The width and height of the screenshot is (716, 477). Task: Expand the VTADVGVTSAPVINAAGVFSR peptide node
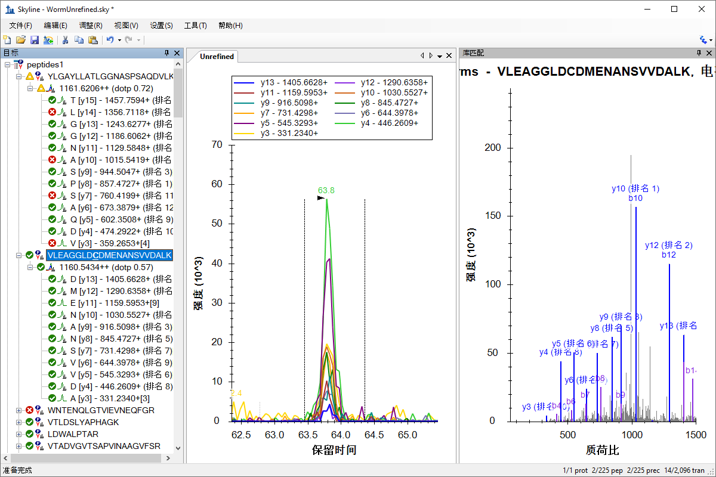click(x=18, y=446)
